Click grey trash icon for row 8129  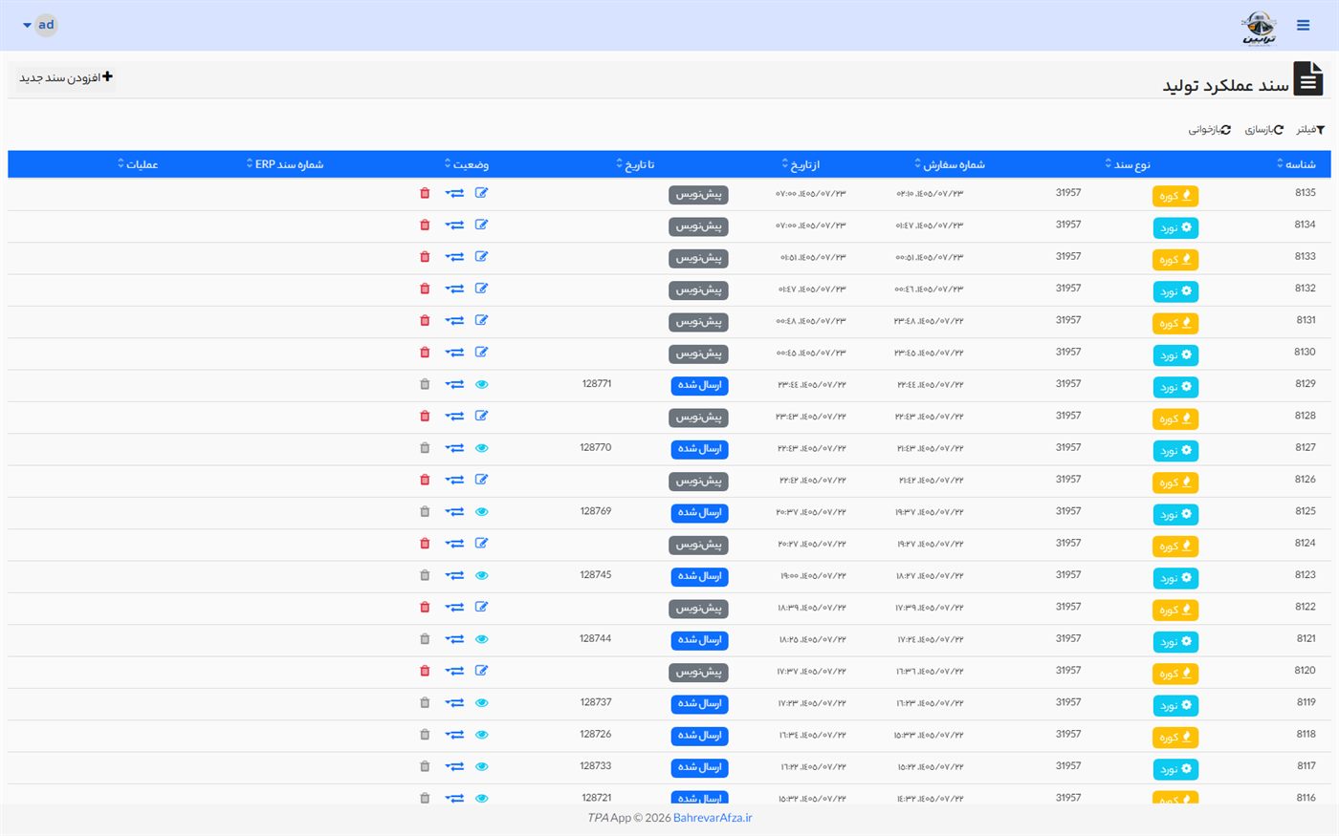coord(425,384)
